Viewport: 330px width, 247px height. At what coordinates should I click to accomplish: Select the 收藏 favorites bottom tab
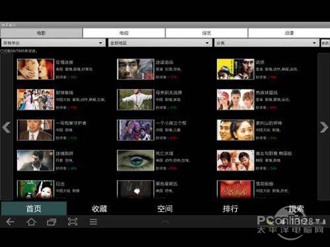99,209
